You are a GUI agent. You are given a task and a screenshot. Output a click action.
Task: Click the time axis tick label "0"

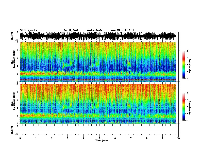[x=20, y=138]
